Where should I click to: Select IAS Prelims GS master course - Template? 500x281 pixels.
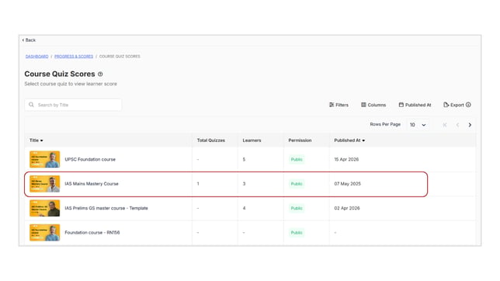point(106,208)
